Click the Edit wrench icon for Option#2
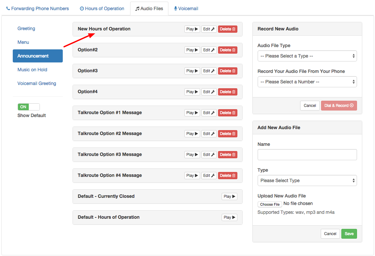Screen dimensions: 375x256 pos(209,50)
